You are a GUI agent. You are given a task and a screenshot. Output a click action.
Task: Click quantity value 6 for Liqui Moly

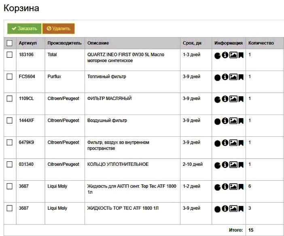[x=250, y=186]
